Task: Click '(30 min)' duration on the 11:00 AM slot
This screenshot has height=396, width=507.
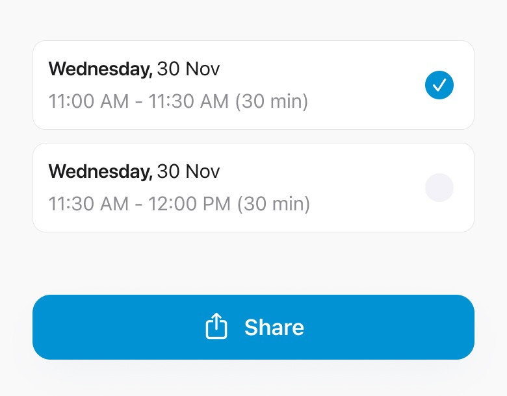Action: 271,101
